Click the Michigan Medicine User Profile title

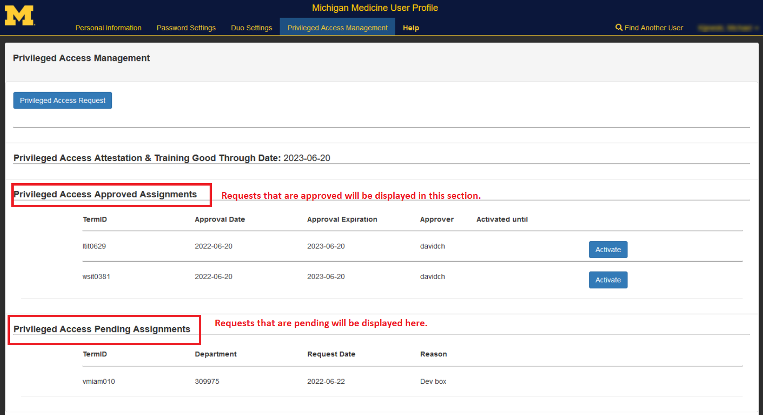375,8
